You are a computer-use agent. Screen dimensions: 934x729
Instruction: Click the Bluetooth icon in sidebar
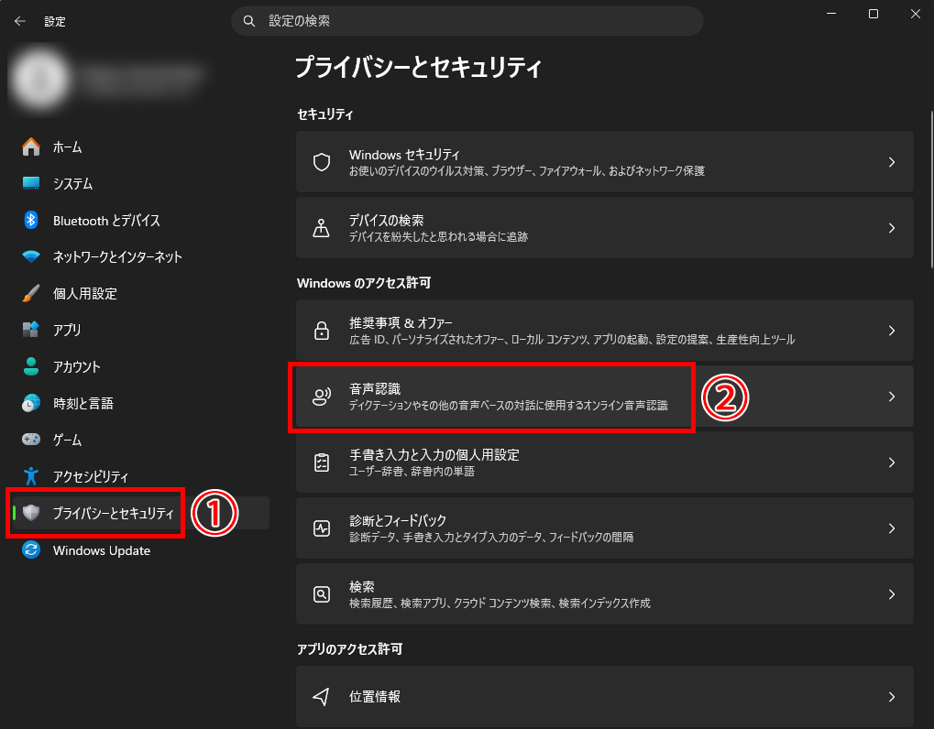coord(31,220)
